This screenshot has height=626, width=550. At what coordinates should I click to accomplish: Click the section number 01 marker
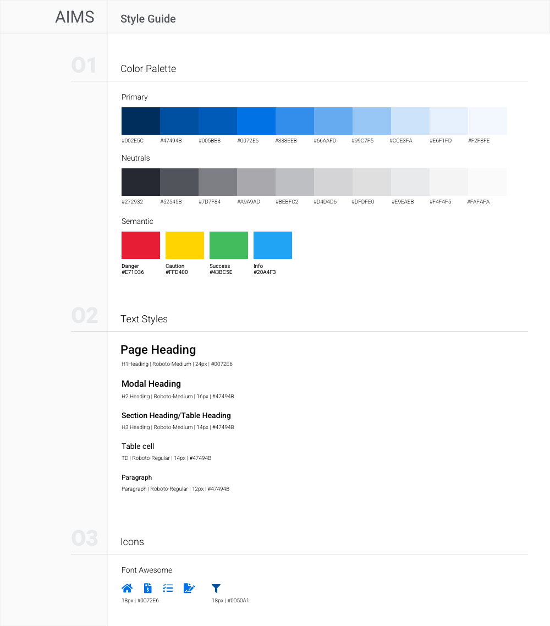pos(85,65)
